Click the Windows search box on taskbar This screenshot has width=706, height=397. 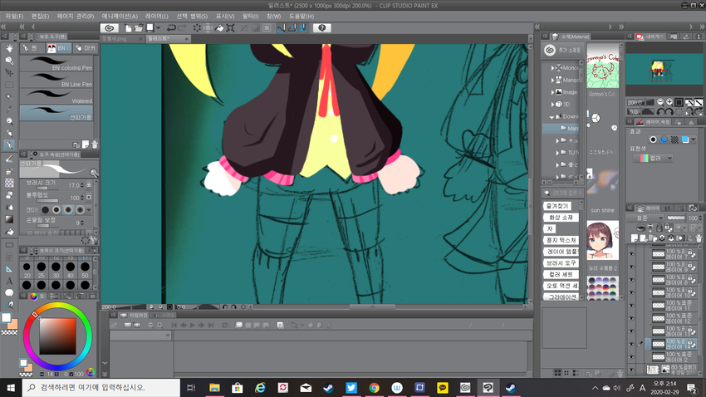pos(101,388)
